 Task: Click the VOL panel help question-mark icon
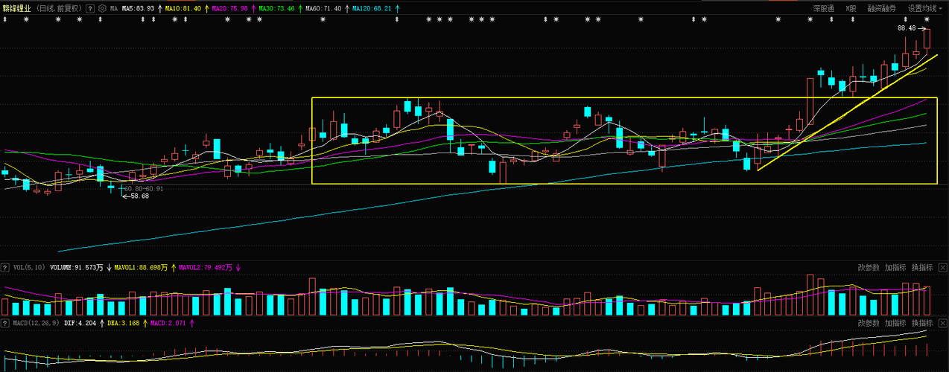[x=5, y=267]
